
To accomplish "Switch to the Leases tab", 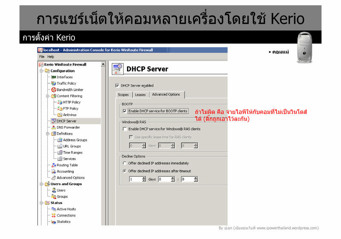I will [x=140, y=95].
